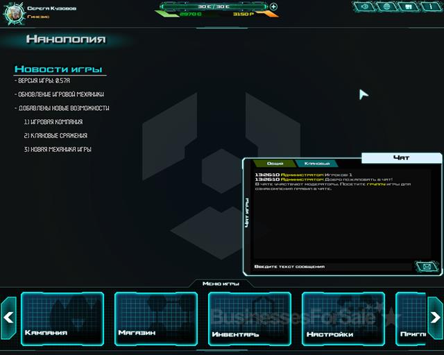The height and width of the screenshot is (355, 444).
Task: Collapse the Чат panel header
Action: 401,158
